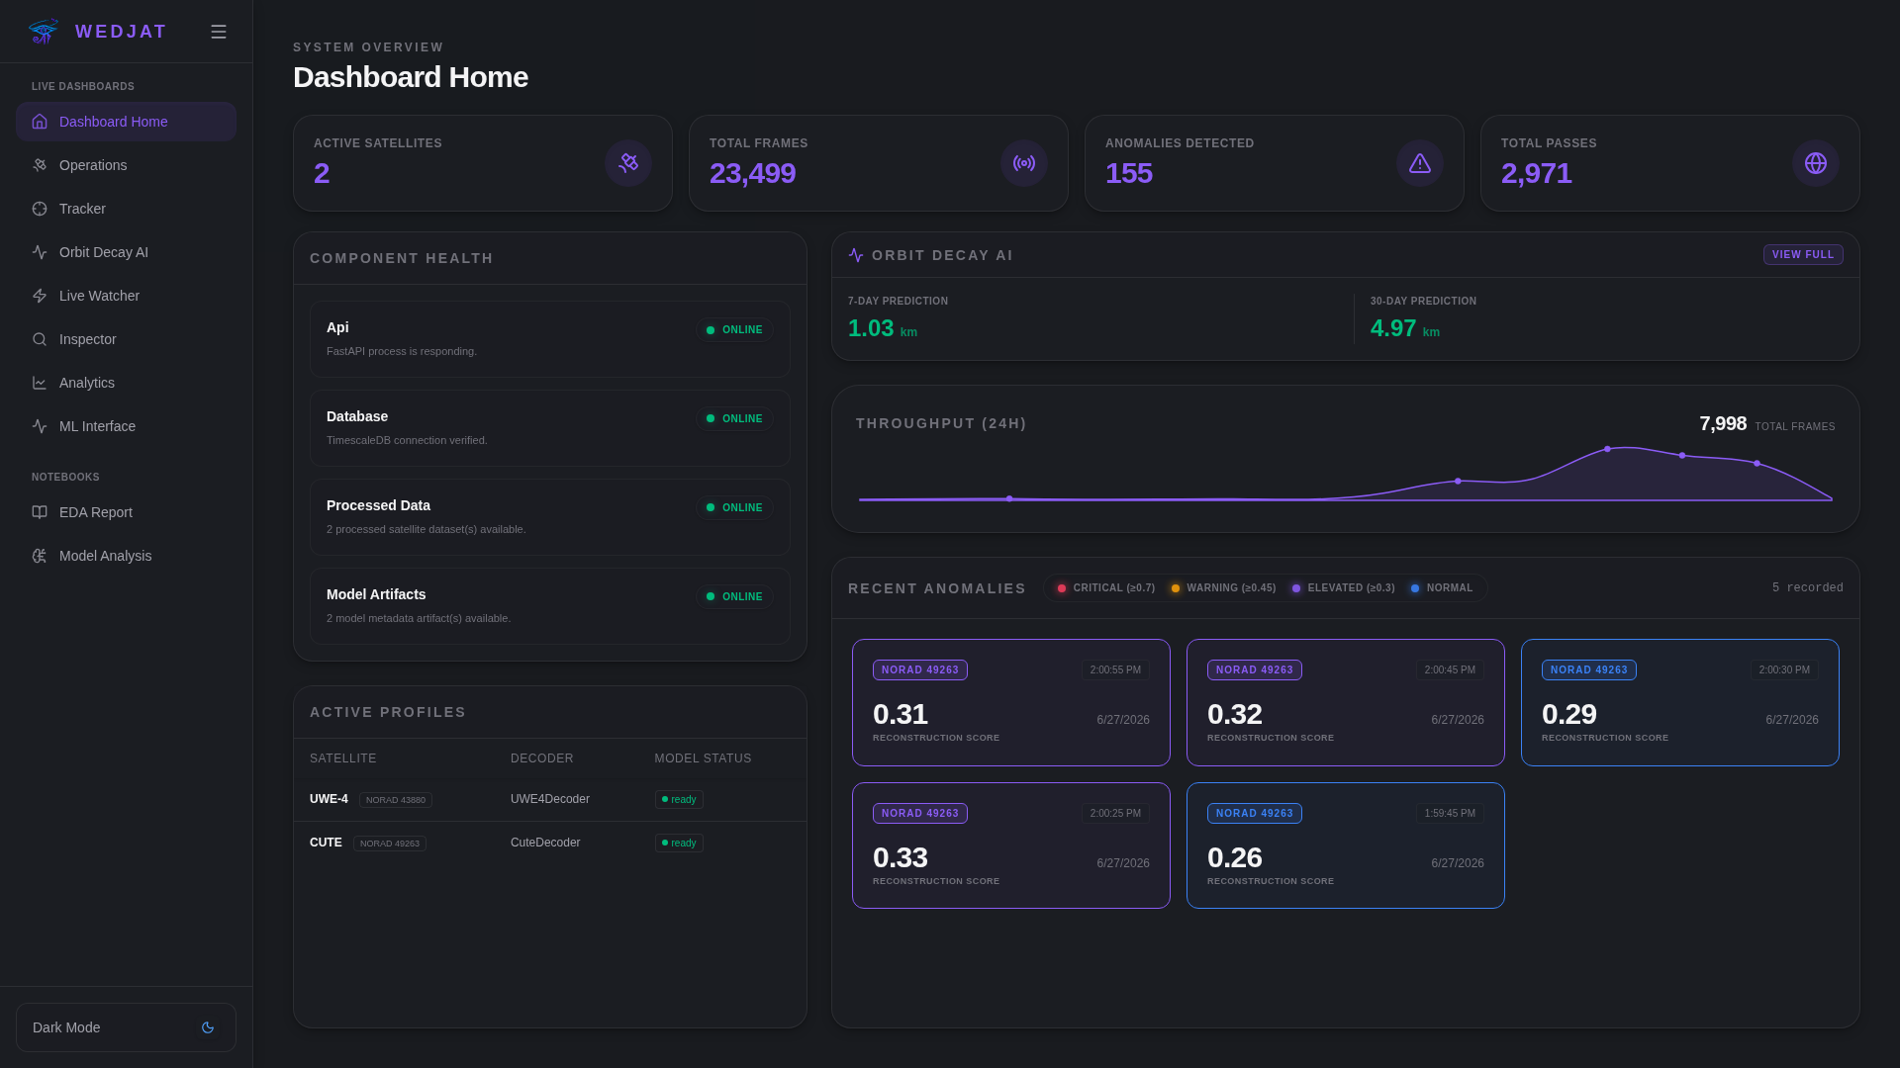
Task: Open Tracker page in sidebar
Action: pos(126,209)
